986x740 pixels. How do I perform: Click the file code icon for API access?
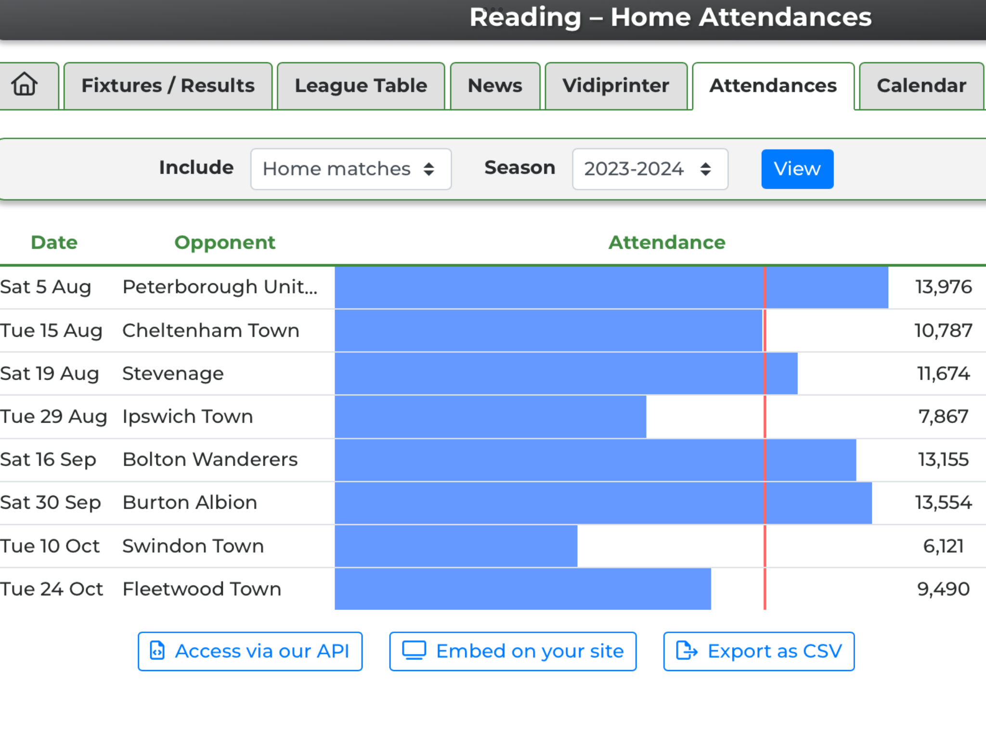157,650
